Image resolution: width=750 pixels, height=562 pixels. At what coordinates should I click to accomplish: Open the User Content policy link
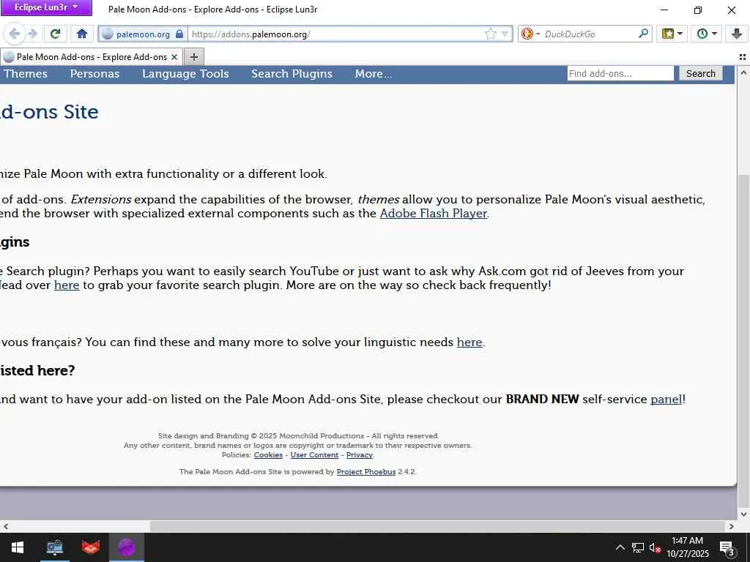tap(314, 455)
